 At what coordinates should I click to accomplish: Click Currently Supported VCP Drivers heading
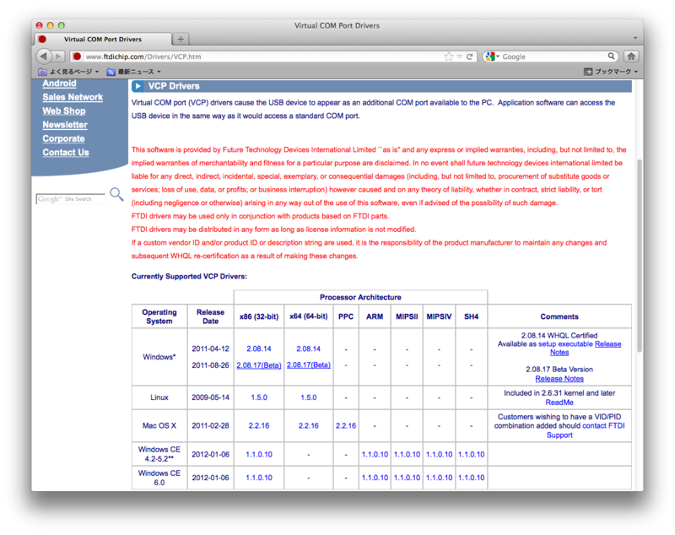point(189,276)
